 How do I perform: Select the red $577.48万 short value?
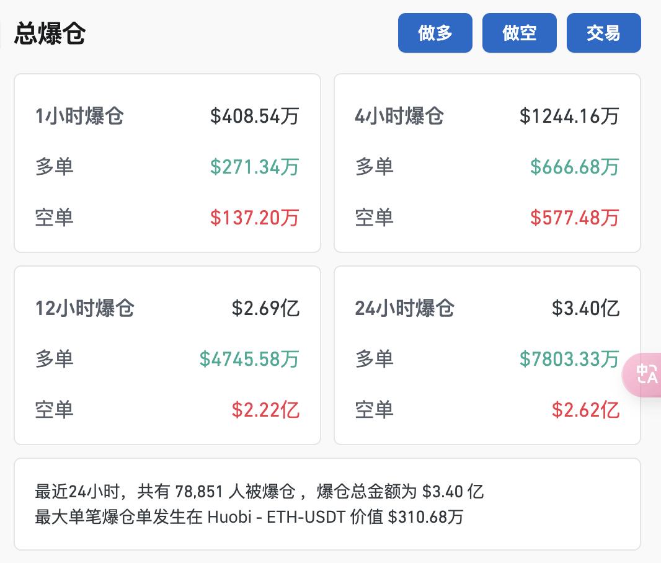point(574,218)
